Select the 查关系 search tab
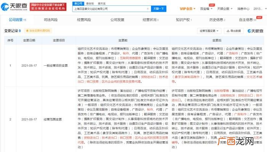 [102, 3]
